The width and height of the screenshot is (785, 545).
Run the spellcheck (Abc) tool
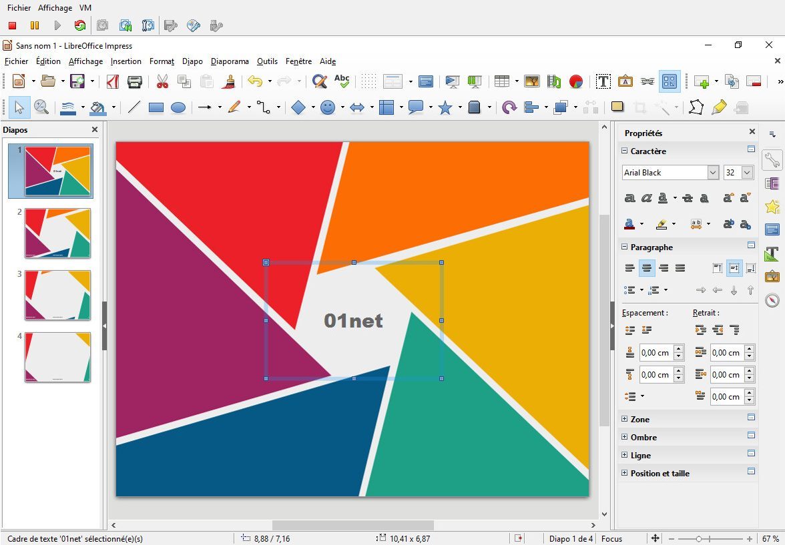(x=342, y=81)
